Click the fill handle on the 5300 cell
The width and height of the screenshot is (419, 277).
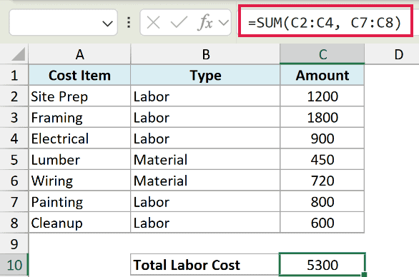pos(364,275)
